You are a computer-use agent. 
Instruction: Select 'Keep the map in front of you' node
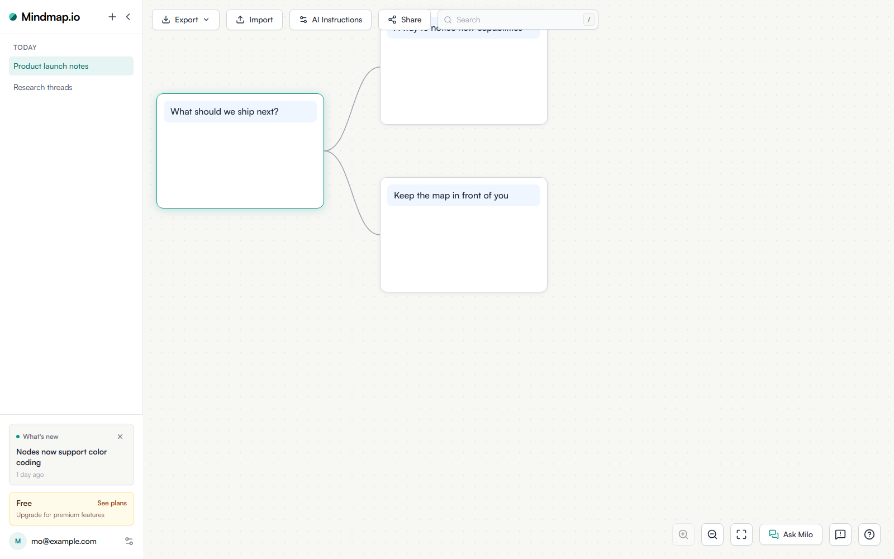coord(464,235)
